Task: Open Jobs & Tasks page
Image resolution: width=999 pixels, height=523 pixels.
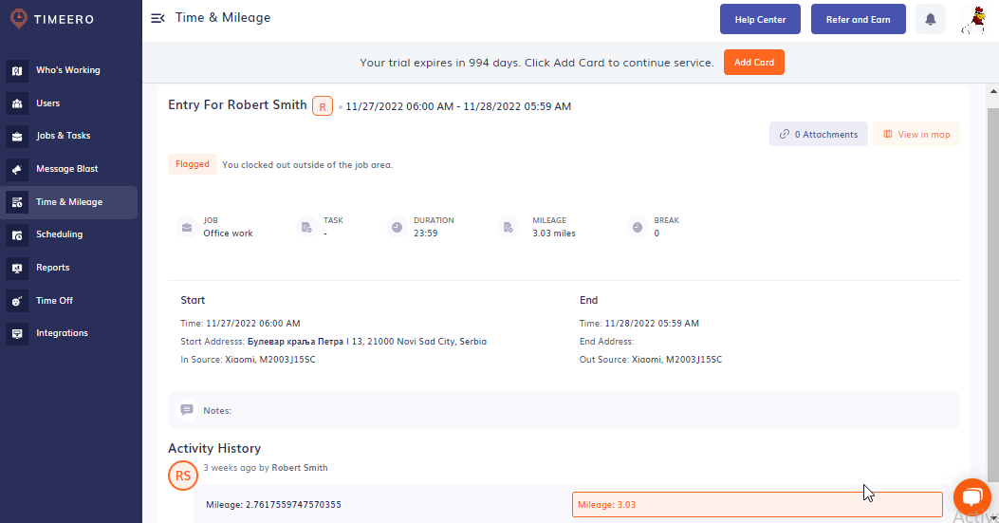Action: point(63,136)
